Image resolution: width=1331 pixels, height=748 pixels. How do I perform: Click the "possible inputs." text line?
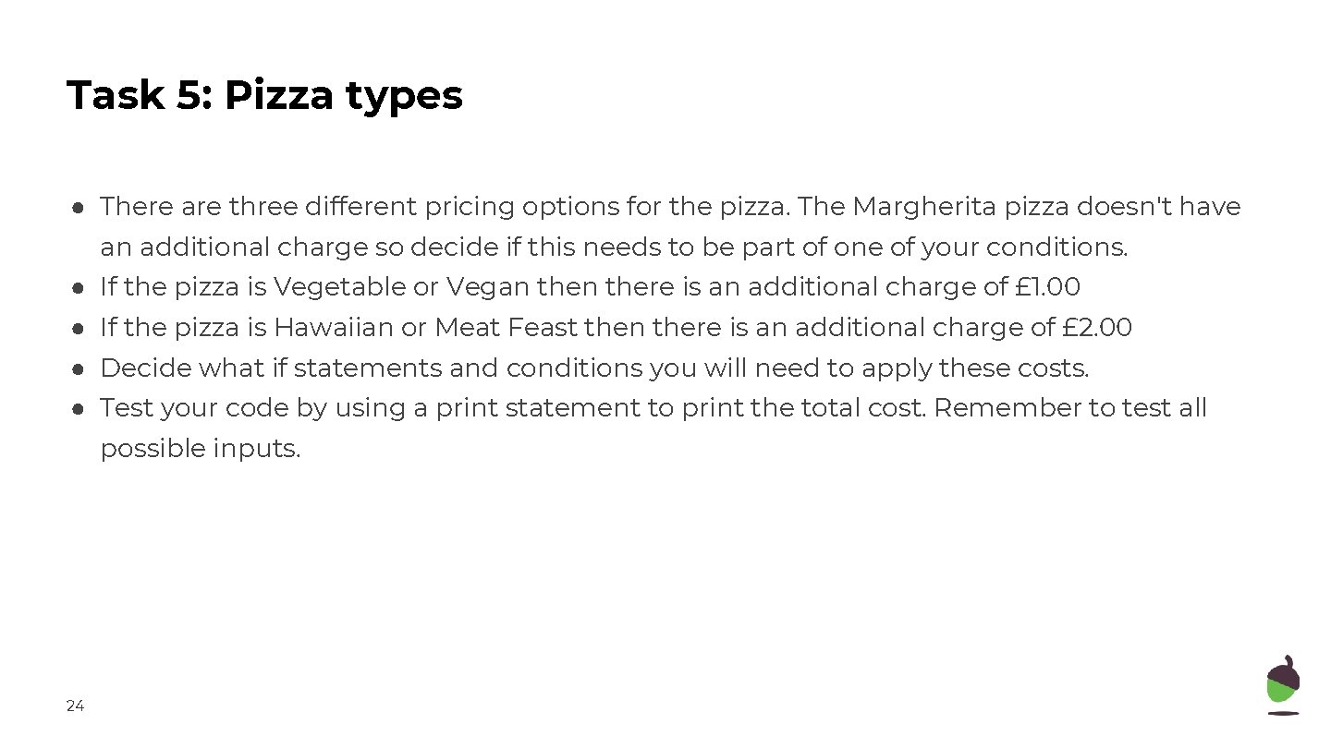(201, 449)
